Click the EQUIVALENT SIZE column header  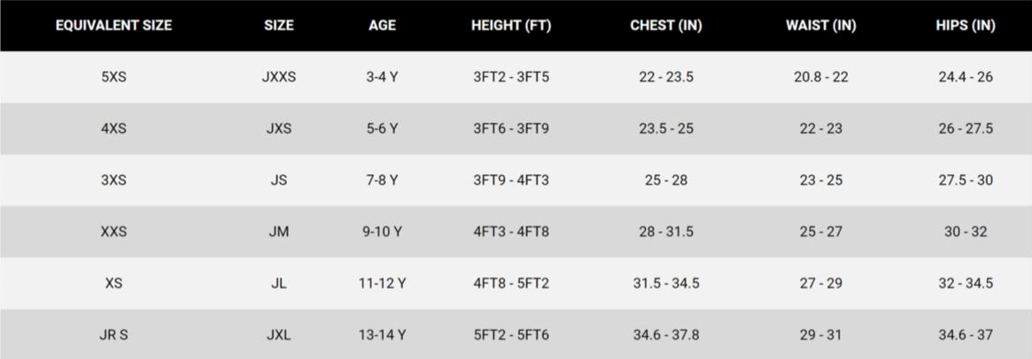pyautogui.click(x=114, y=26)
